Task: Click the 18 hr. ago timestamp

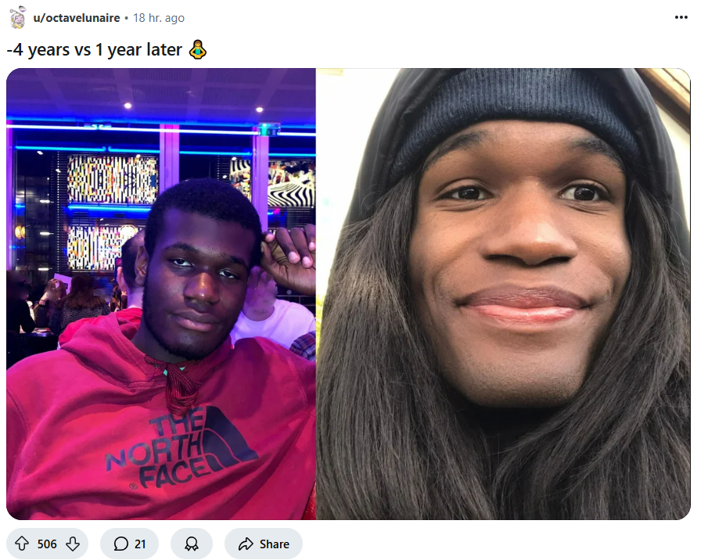Action: pos(159,18)
